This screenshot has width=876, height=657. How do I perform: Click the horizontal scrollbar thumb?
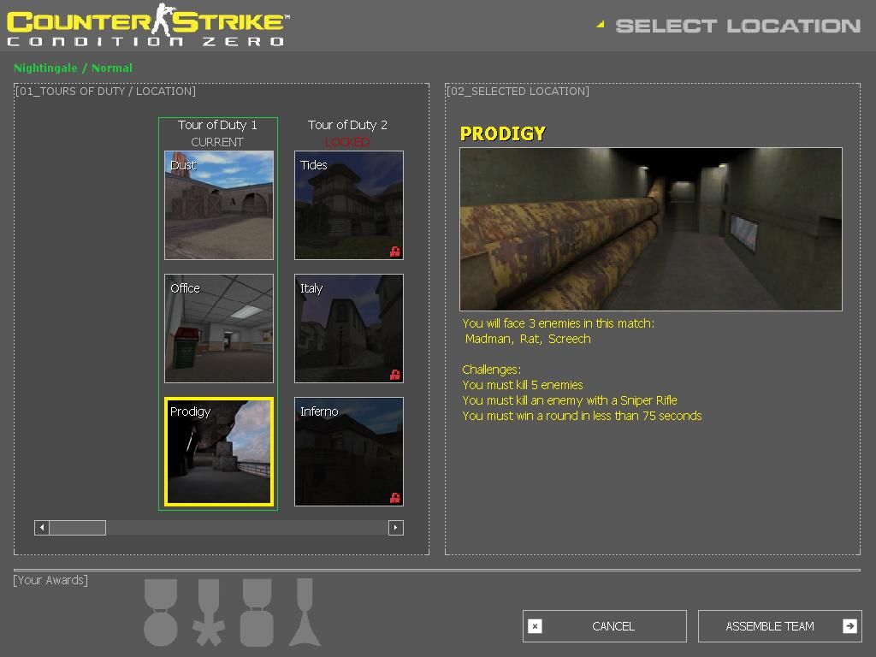pyautogui.click(x=77, y=528)
